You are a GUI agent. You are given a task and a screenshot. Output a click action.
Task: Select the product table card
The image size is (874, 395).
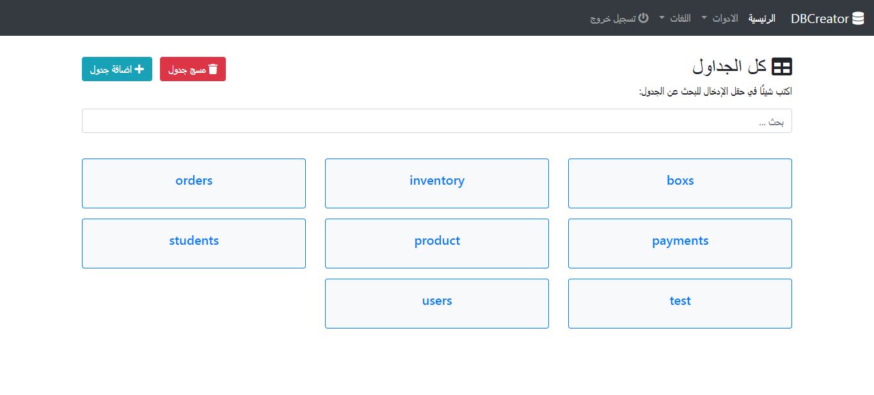coord(437,243)
